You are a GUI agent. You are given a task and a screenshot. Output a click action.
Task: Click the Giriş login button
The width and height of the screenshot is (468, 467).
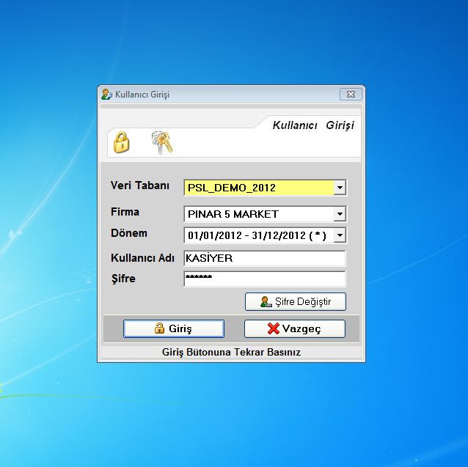[x=174, y=328]
